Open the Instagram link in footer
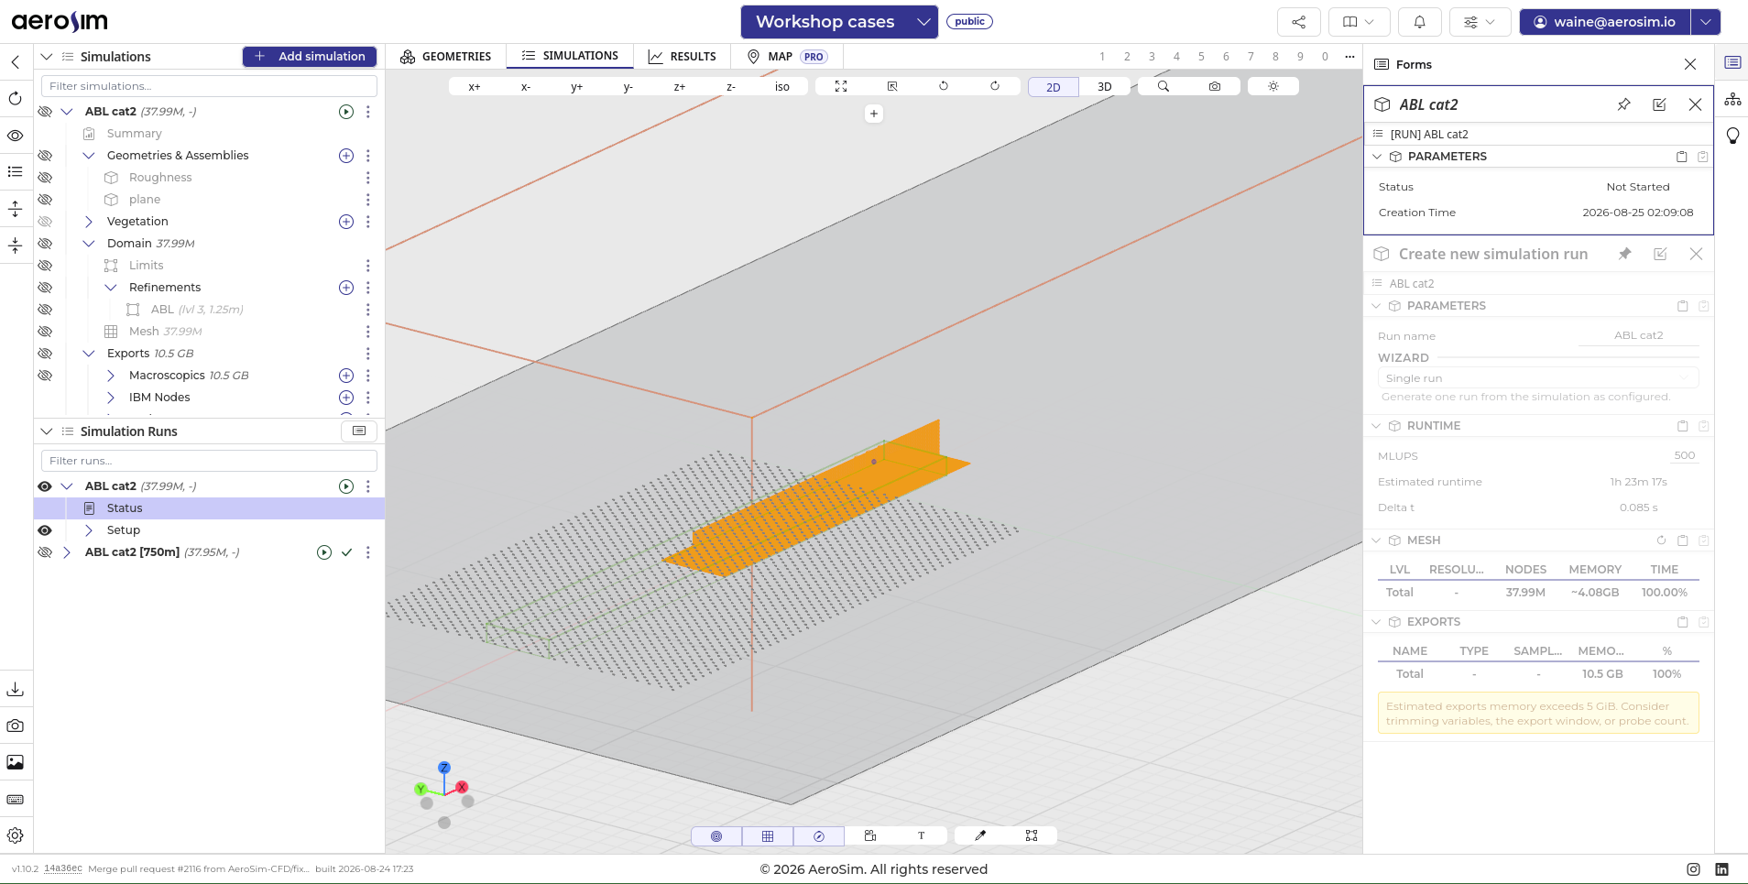1748x884 pixels. point(1694,869)
